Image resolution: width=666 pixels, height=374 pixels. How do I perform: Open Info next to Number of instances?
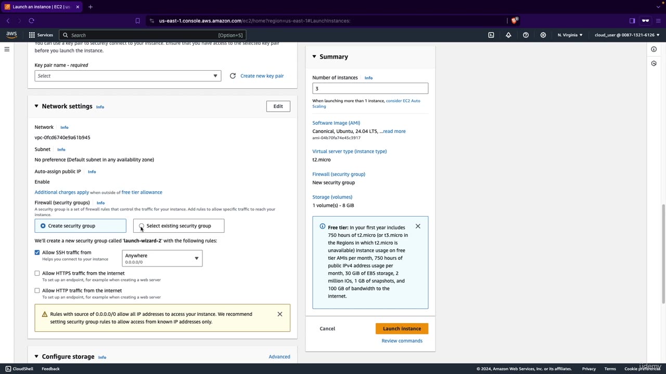[x=368, y=78]
